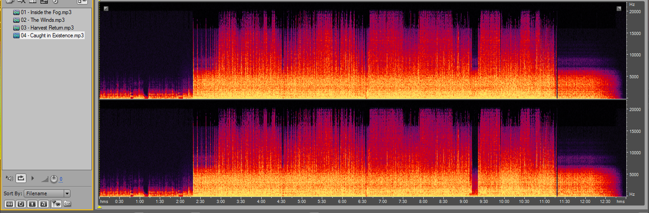Toggle show loop files filter

(21, 204)
